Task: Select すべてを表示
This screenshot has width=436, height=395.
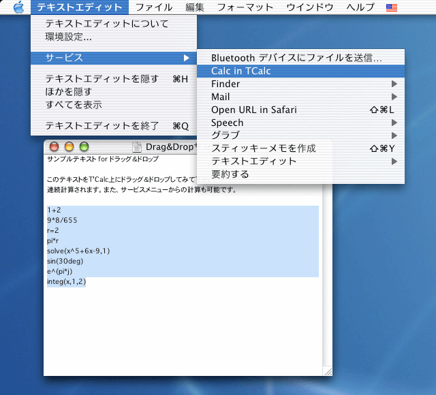Action: [114, 105]
